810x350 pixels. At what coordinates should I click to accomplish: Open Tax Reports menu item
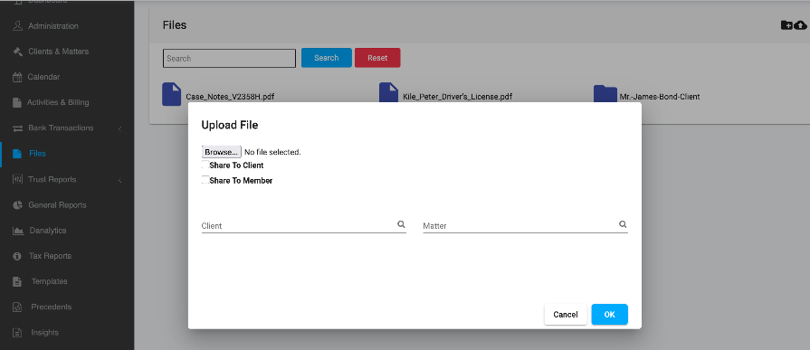50,256
